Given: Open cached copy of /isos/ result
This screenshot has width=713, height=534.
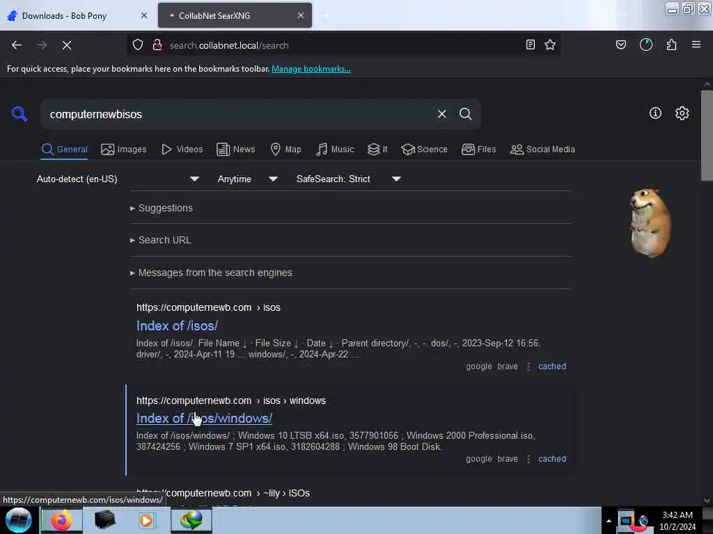Looking at the screenshot, I should (552, 366).
